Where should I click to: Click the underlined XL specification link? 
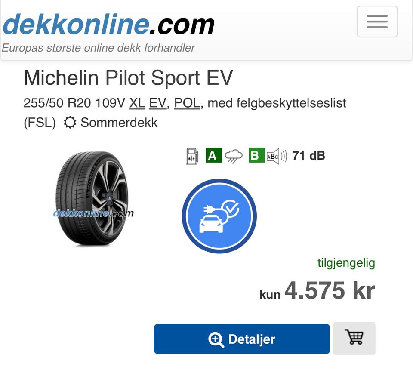pyautogui.click(x=137, y=103)
